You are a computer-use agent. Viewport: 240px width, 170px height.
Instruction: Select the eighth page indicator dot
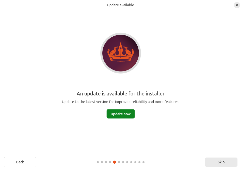pos(127,162)
